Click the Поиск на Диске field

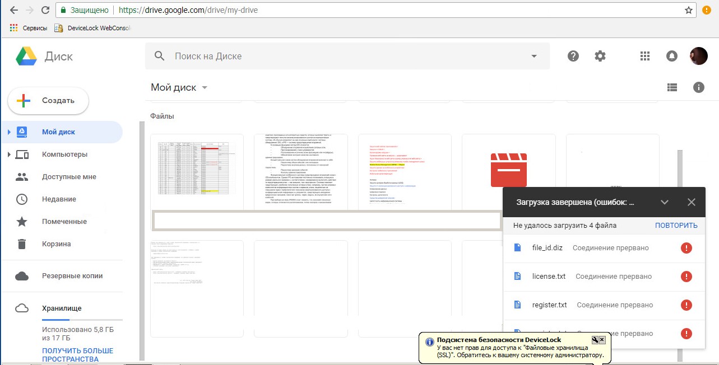tap(347, 56)
